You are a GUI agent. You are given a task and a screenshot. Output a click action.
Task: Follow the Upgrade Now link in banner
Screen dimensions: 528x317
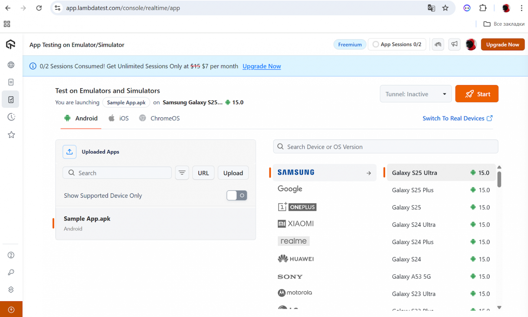point(262,66)
